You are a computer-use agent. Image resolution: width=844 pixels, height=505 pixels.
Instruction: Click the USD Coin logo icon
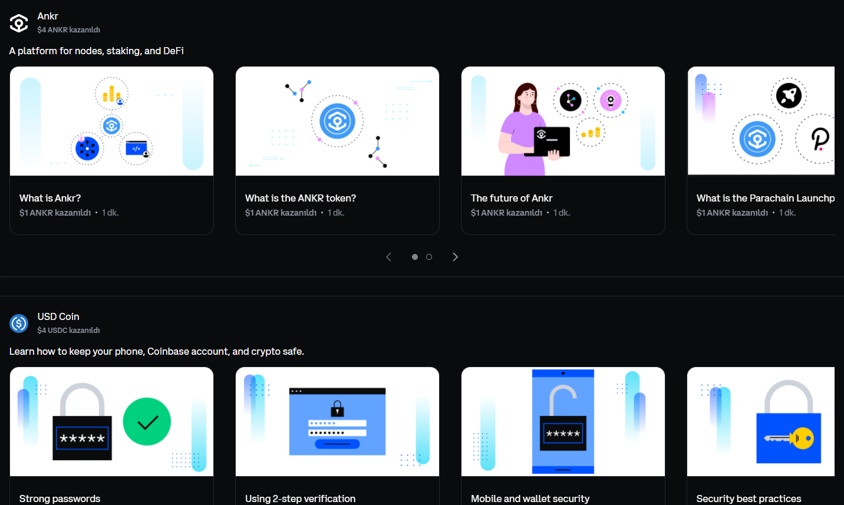pyautogui.click(x=19, y=323)
